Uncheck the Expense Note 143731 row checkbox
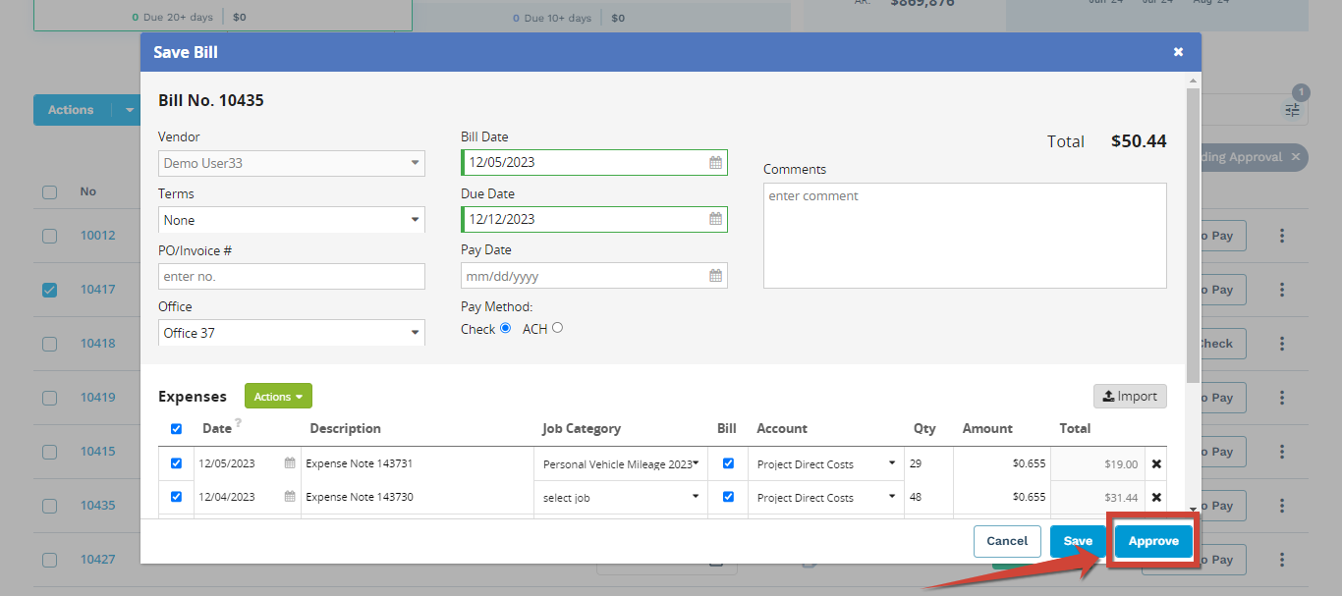This screenshot has width=1342, height=596. pos(176,463)
